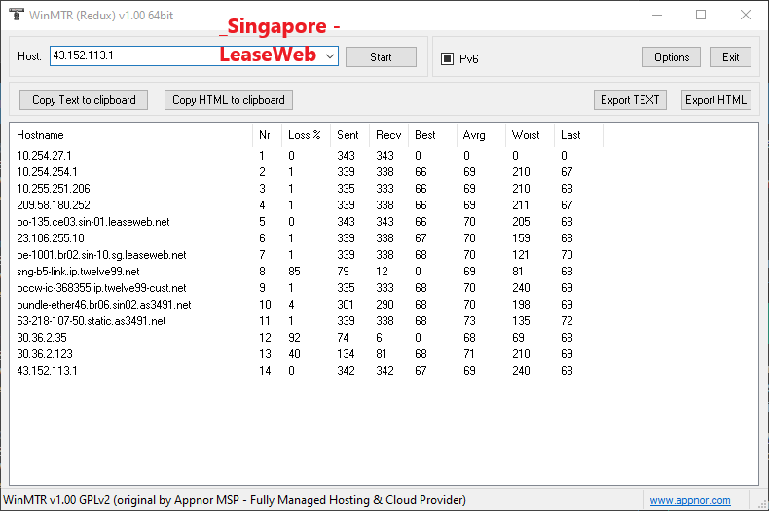
Task: Click the Worst column header
Action: (530, 135)
